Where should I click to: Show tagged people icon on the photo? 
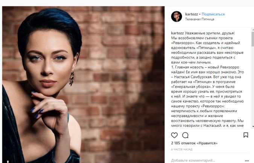(8, 162)
